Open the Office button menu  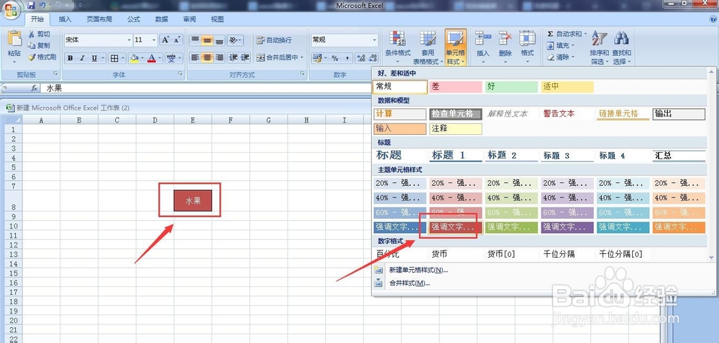coord(11,9)
